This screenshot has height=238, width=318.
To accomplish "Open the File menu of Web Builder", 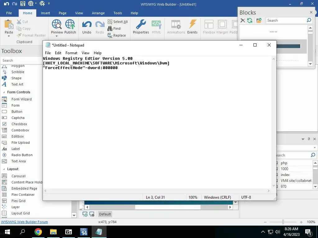I will 9,13.
